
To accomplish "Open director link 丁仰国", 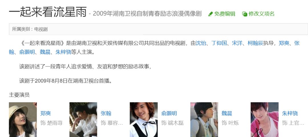I will pyautogui.click(x=219, y=43).
